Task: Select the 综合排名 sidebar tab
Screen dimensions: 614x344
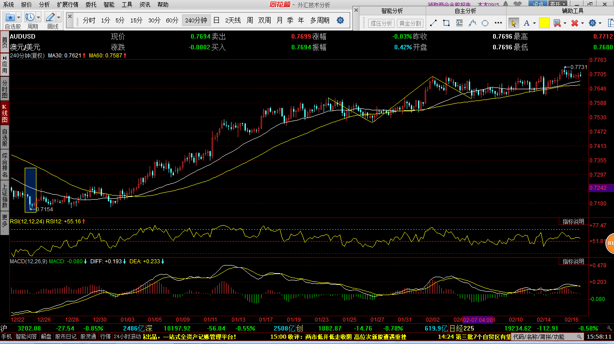Action: click(4, 165)
